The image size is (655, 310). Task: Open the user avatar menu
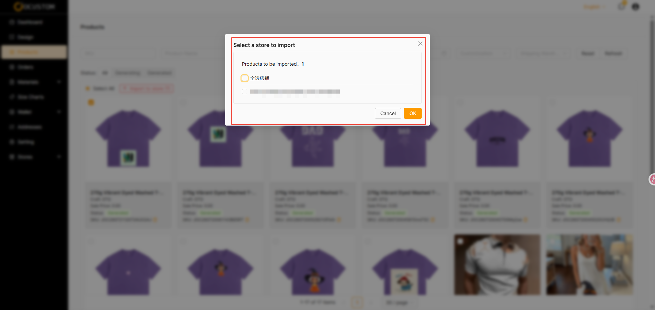[x=636, y=7]
